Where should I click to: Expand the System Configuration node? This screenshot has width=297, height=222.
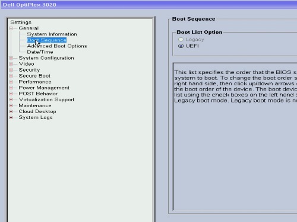coord(11,58)
